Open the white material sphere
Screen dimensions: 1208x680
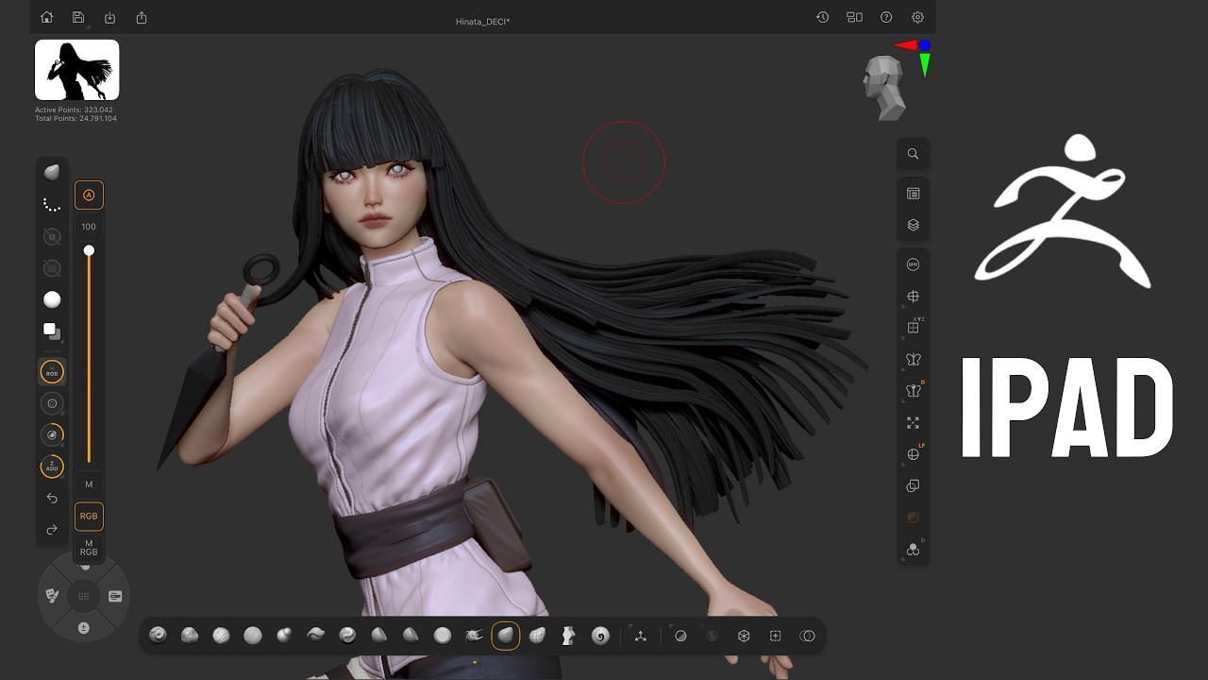click(52, 299)
